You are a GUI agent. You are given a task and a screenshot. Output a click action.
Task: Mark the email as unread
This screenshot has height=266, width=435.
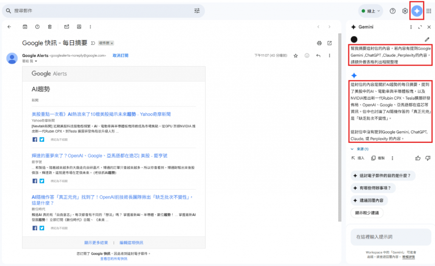[67, 27]
